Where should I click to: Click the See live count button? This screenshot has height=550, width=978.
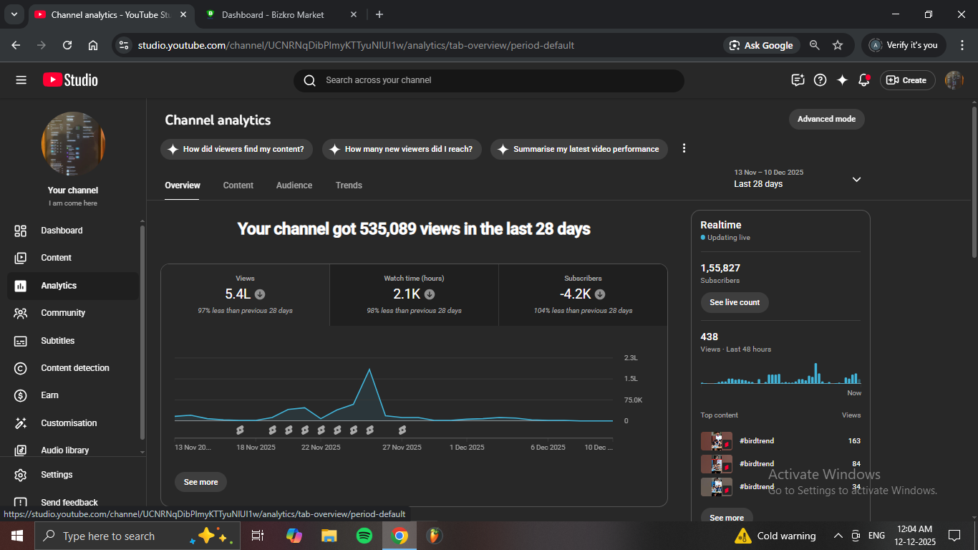click(x=735, y=302)
